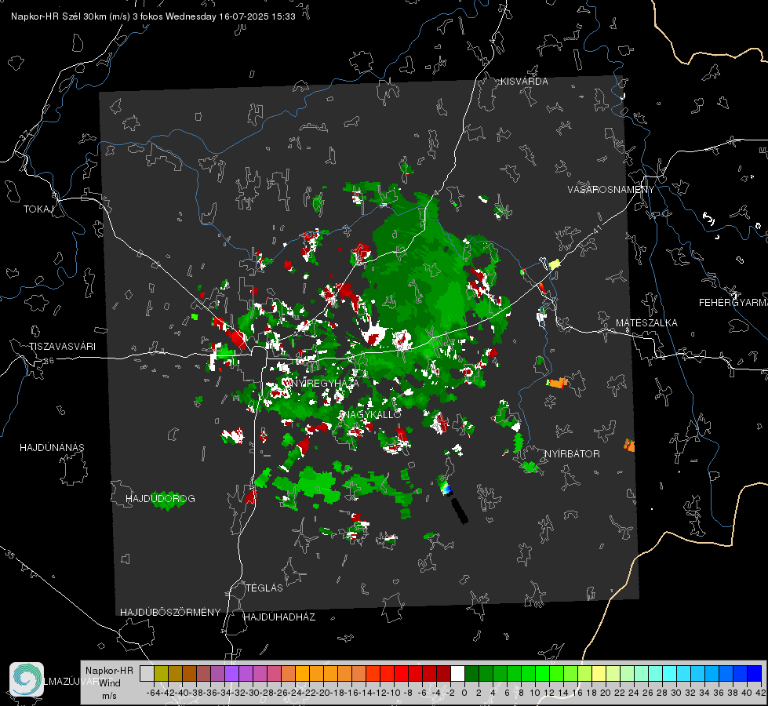This screenshot has height=706, width=768.
Task: Select the HAJDÚNÁNÁS label
Action: pyautogui.click(x=52, y=447)
